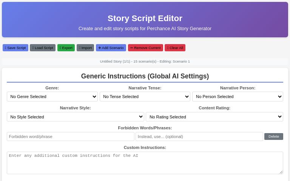Image resolution: width=290 pixels, height=181 pixels.
Task: Click into the Custom Instructions text area
Action: pyautogui.click(x=145, y=163)
